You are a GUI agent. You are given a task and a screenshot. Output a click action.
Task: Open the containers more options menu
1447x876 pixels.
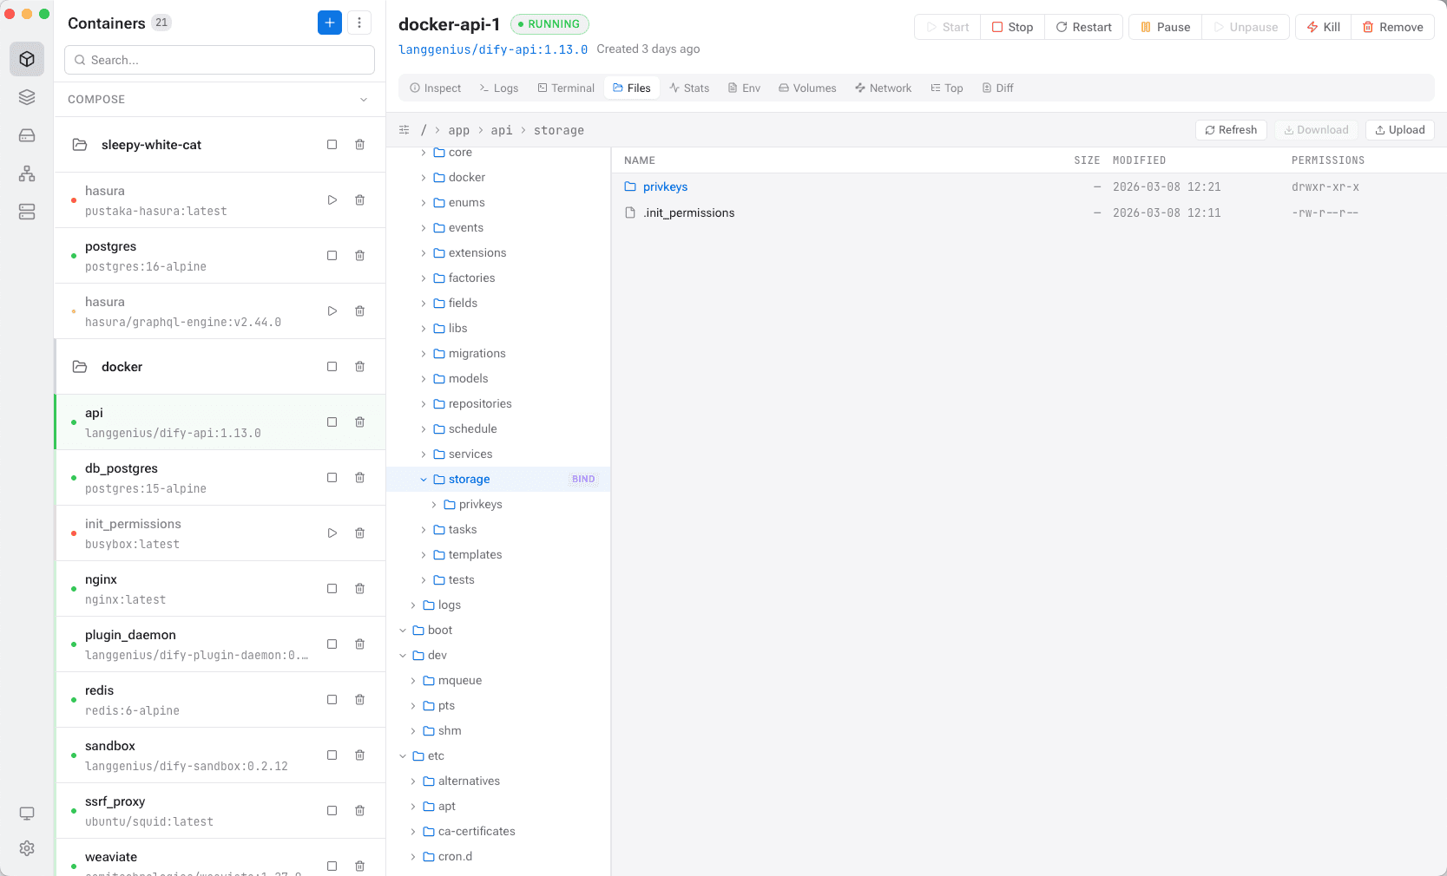coord(359,23)
